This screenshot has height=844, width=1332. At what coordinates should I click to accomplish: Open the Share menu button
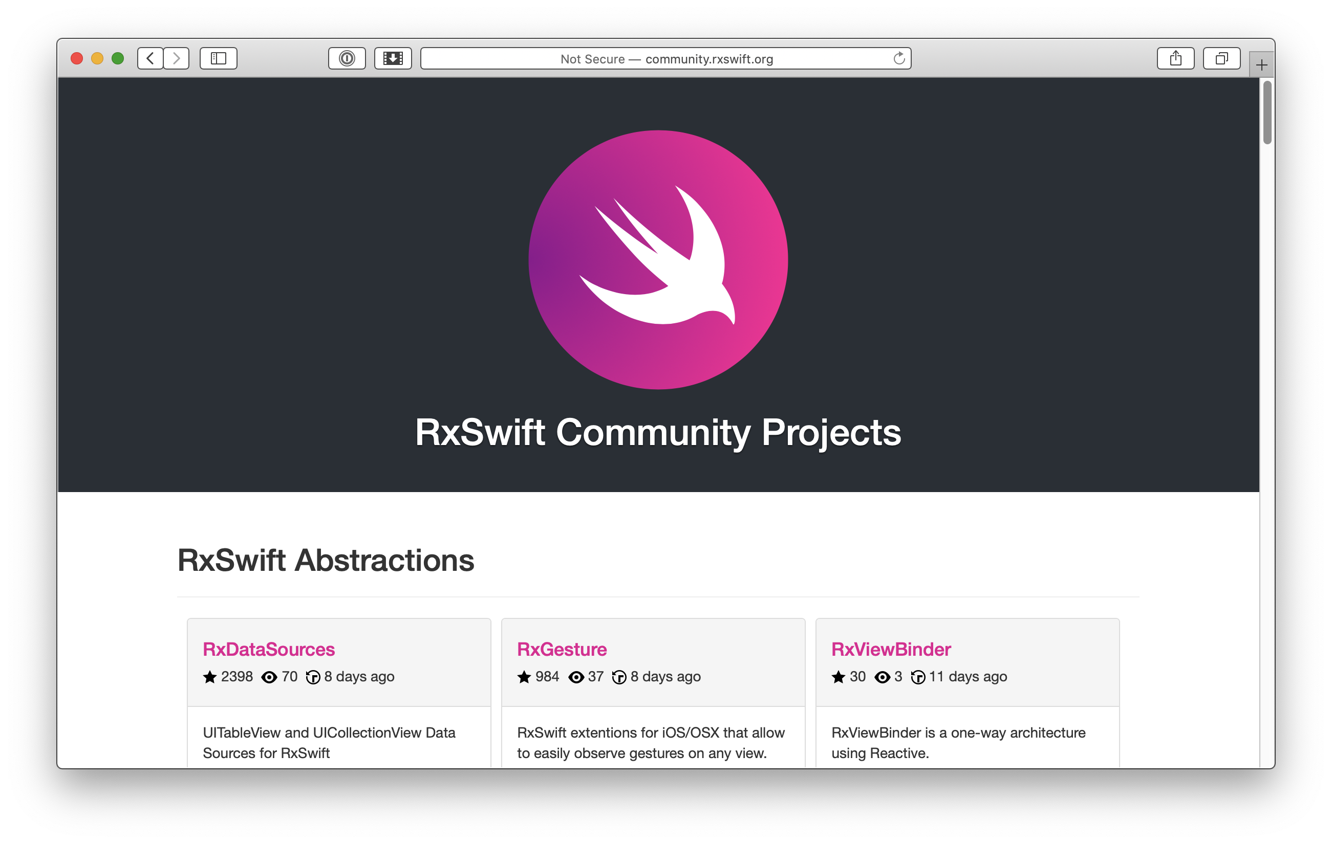(1175, 58)
